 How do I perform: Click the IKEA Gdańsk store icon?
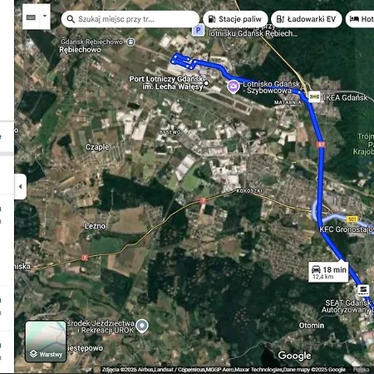point(314,97)
